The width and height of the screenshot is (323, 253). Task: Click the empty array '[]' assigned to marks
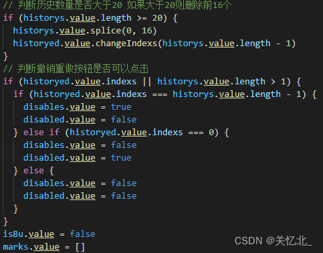tap(80, 247)
